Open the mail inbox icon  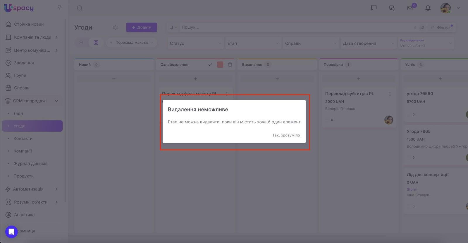click(410, 8)
